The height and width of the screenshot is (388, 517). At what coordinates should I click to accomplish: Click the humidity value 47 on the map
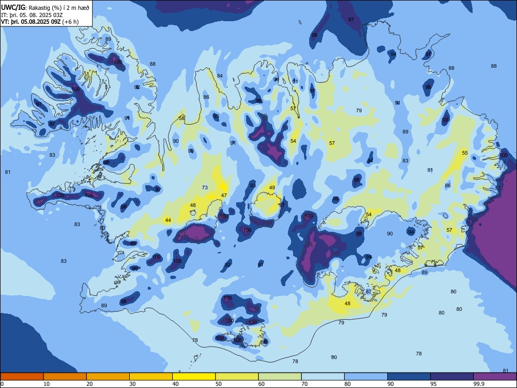(x=224, y=196)
